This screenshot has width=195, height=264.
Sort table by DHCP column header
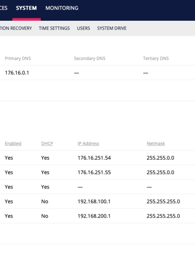coord(47,143)
